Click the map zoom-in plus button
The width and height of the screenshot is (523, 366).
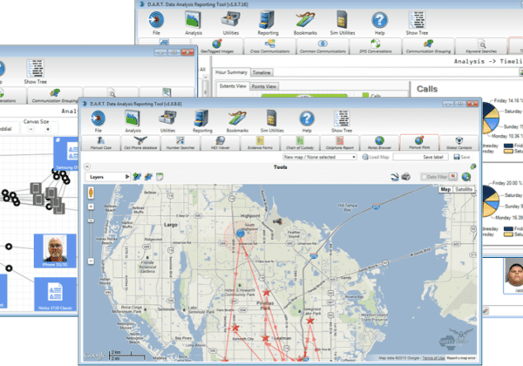click(x=91, y=207)
